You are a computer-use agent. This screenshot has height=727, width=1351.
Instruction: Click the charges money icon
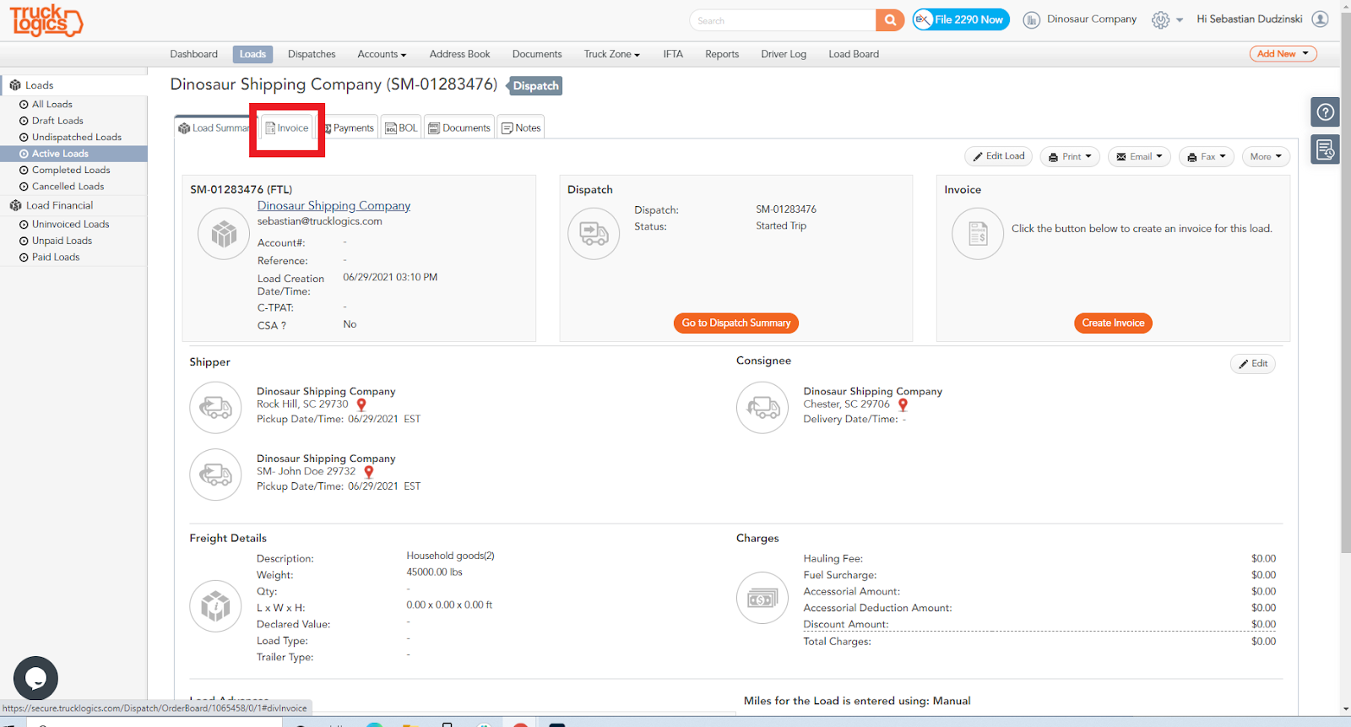(x=762, y=598)
